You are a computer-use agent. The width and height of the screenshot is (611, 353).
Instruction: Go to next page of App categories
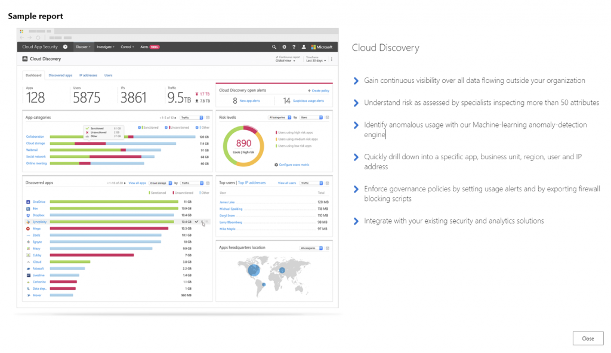[175, 117]
